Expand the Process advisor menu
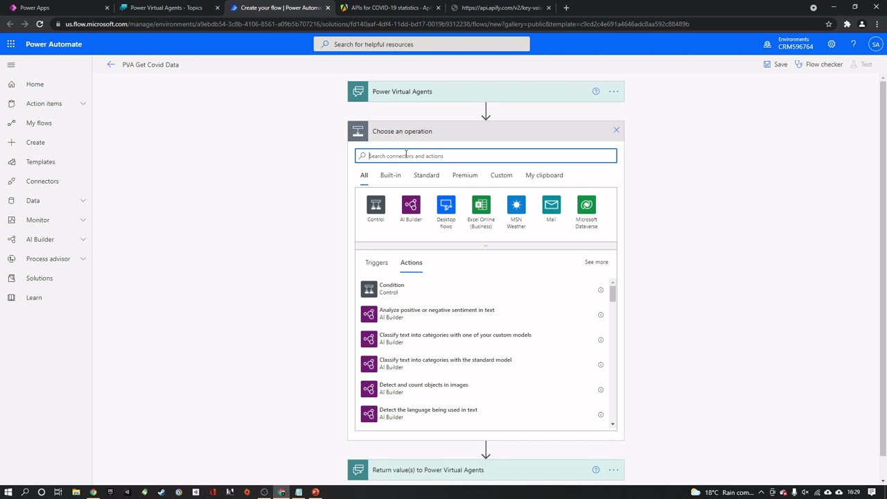887x499 pixels. (83, 259)
